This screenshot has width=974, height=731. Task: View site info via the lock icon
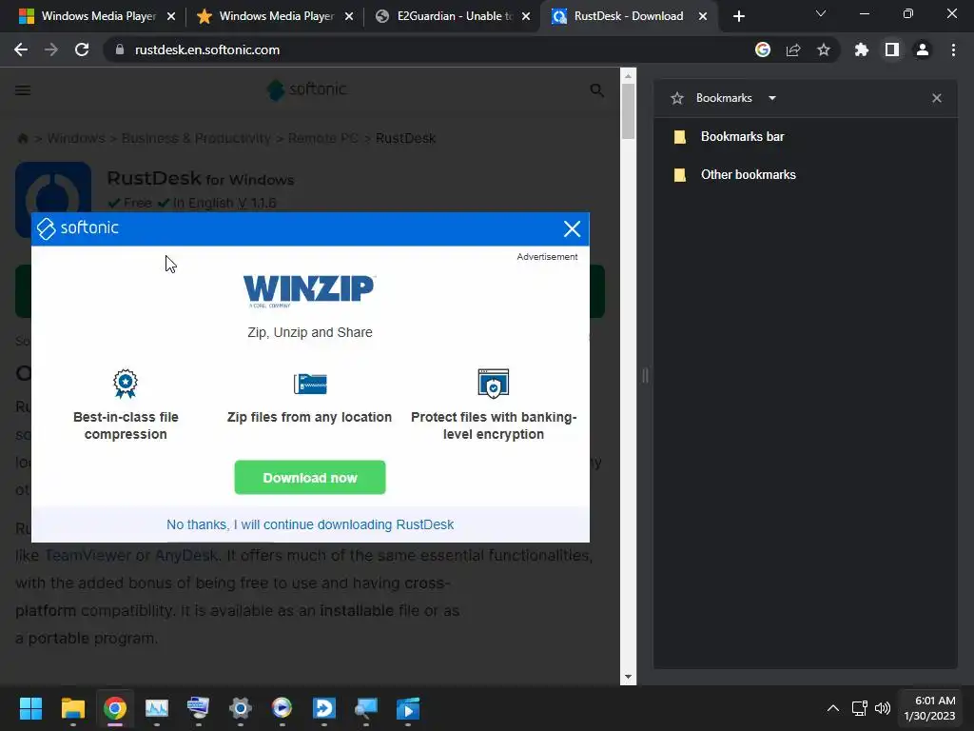pyautogui.click(x=120, y=49)
